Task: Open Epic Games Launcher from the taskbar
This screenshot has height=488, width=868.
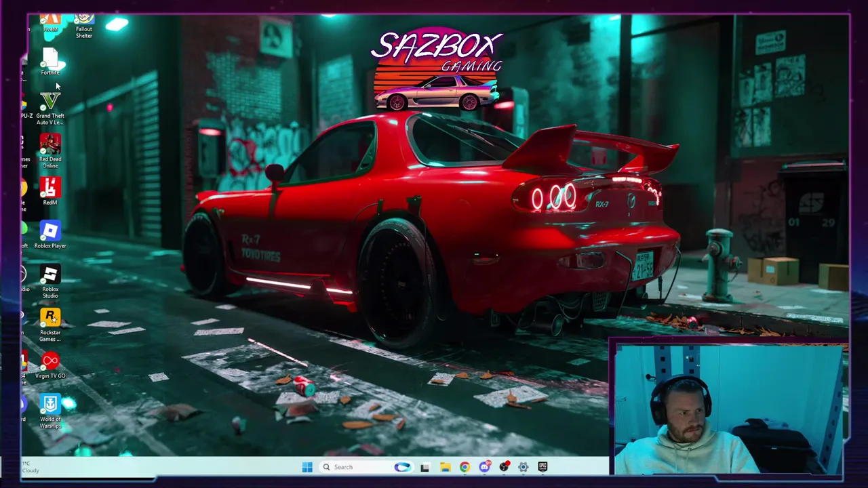Action: 542,467
